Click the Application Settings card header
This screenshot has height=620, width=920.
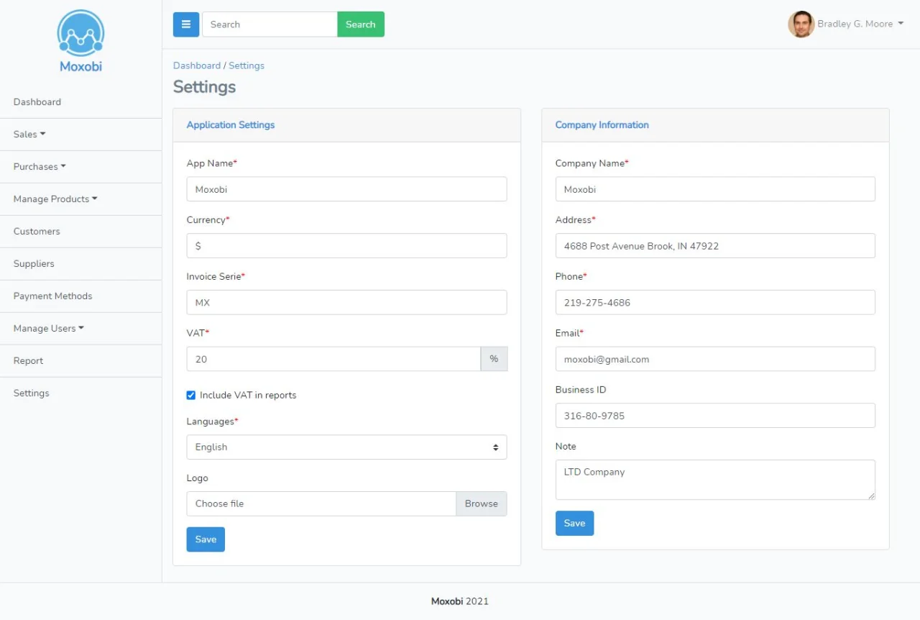(346, 125)
